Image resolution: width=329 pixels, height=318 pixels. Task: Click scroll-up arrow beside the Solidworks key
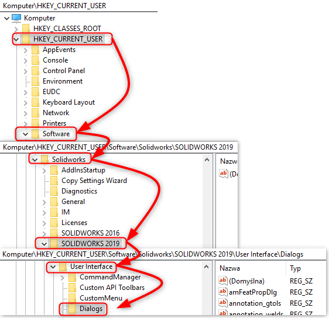point(207,160)
